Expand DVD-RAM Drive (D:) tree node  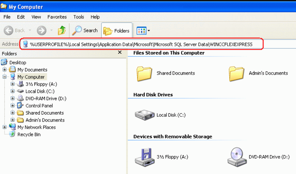(x=12, y=98)
